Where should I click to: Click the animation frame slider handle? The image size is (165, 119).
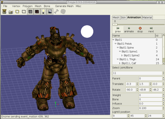tap(115, 25)
